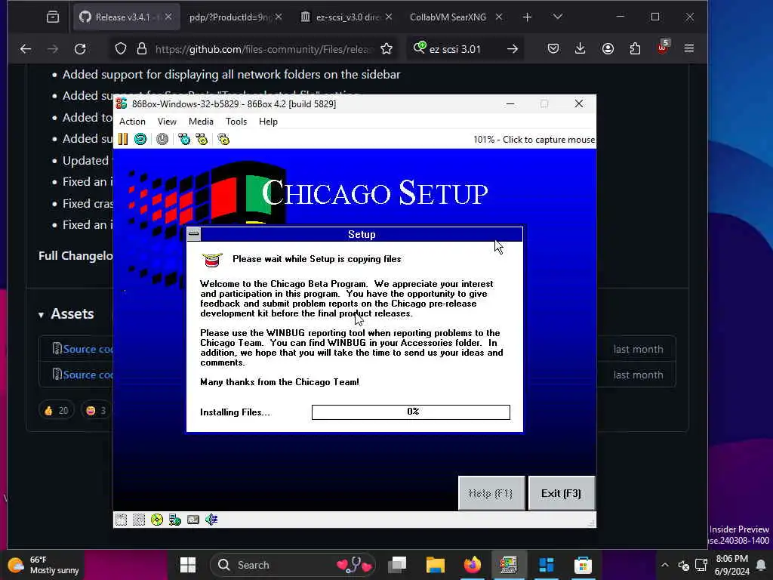Send Ctrl+Alt+Esc via the 86Box toolbar

[x=202, y=140]
